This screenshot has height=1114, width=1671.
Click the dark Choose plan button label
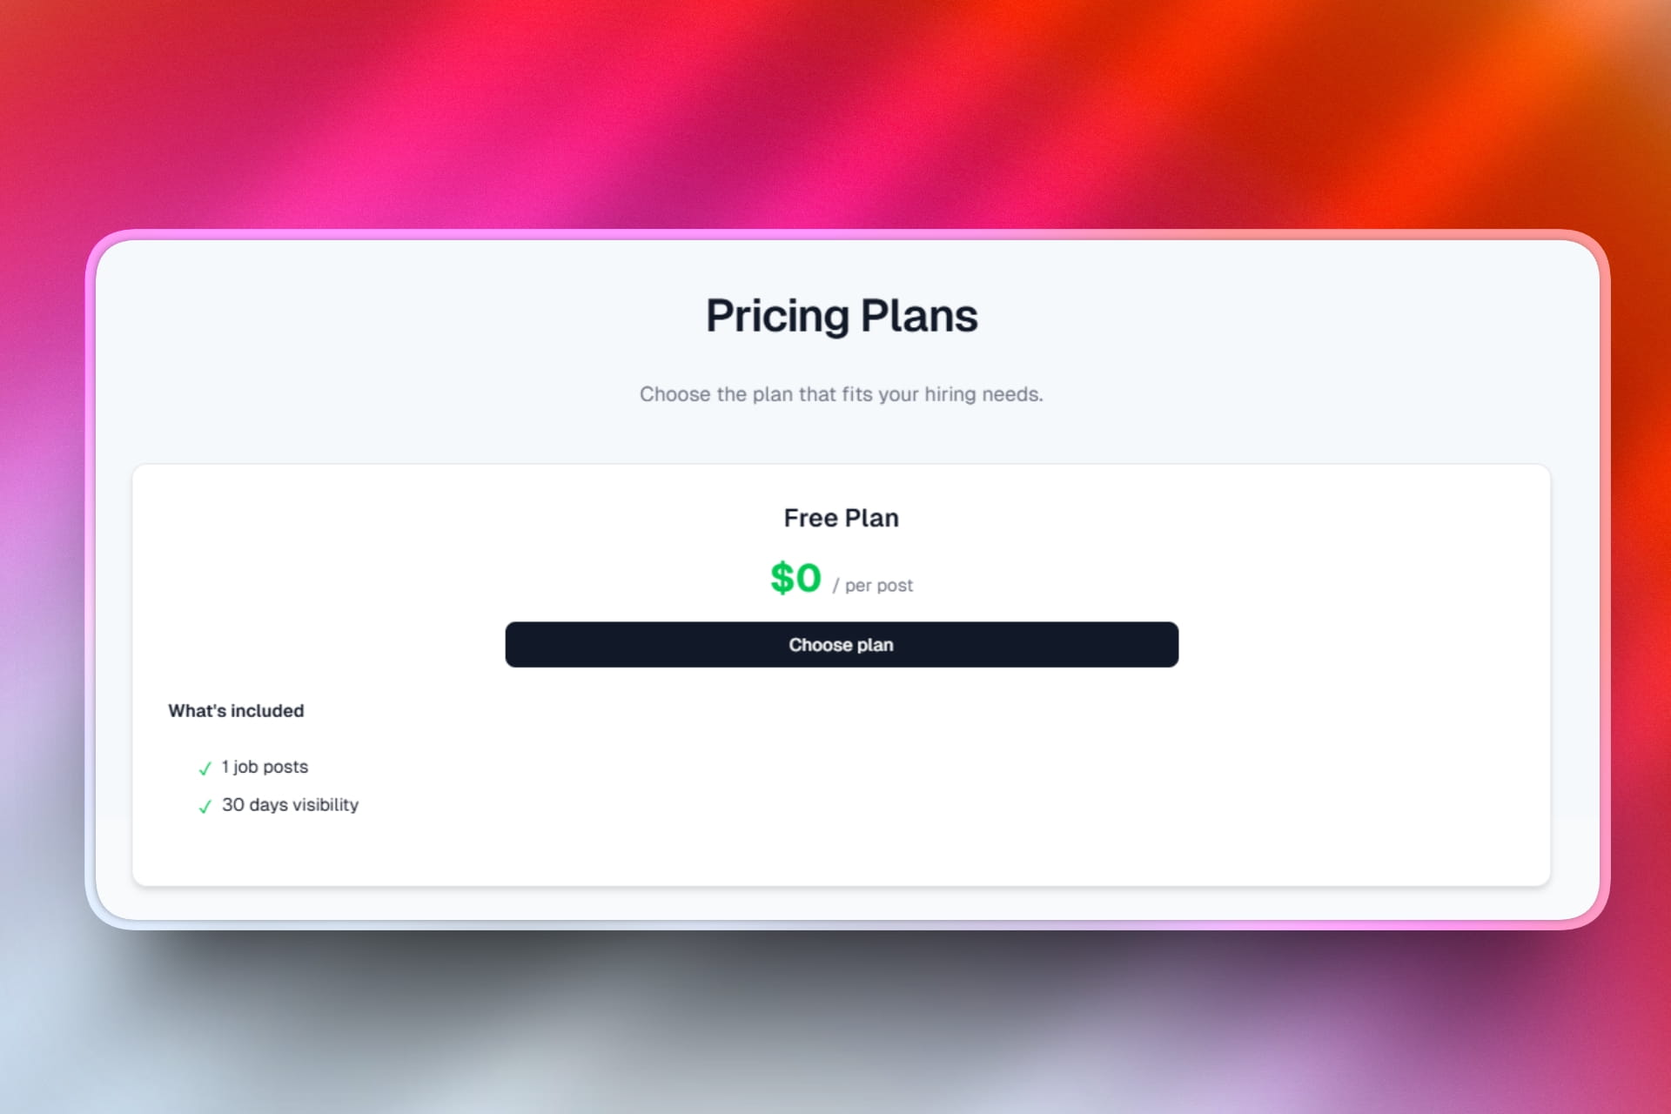[x=841, y=645]
